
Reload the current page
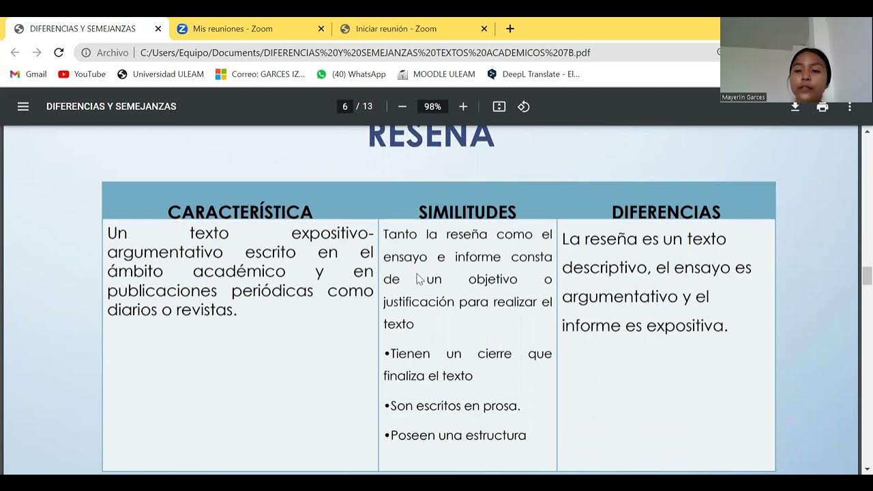click(59, 53)
